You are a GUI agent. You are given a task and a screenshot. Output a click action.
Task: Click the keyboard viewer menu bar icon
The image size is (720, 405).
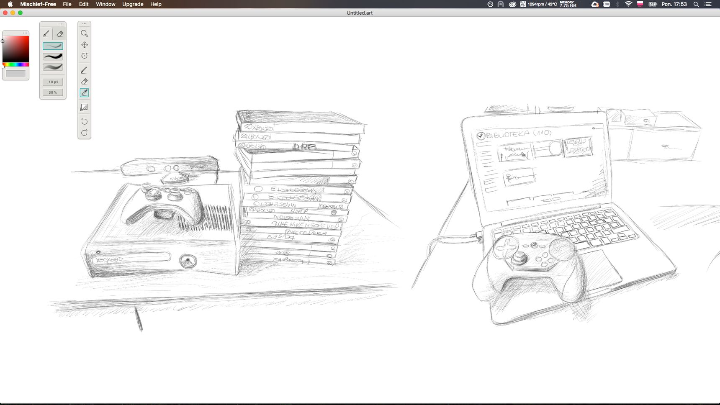[606, 4]
